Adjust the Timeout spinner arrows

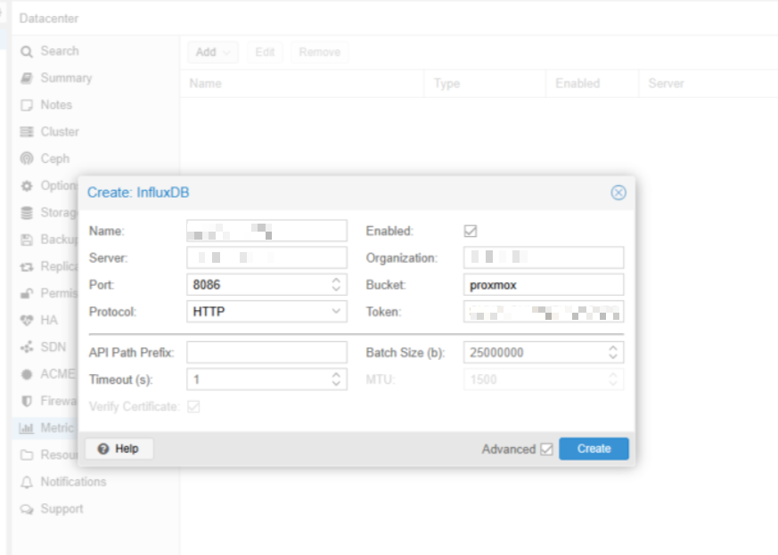coord(336,380)
